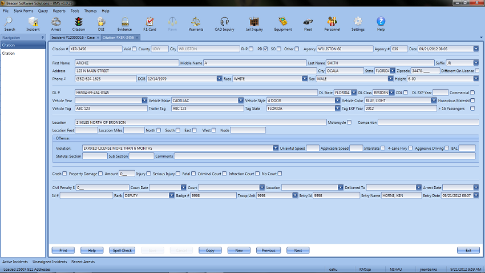The width and height of the screenshot is (485, 273).
Task: Open the Jail Inquiry icon
Action: 254,23
